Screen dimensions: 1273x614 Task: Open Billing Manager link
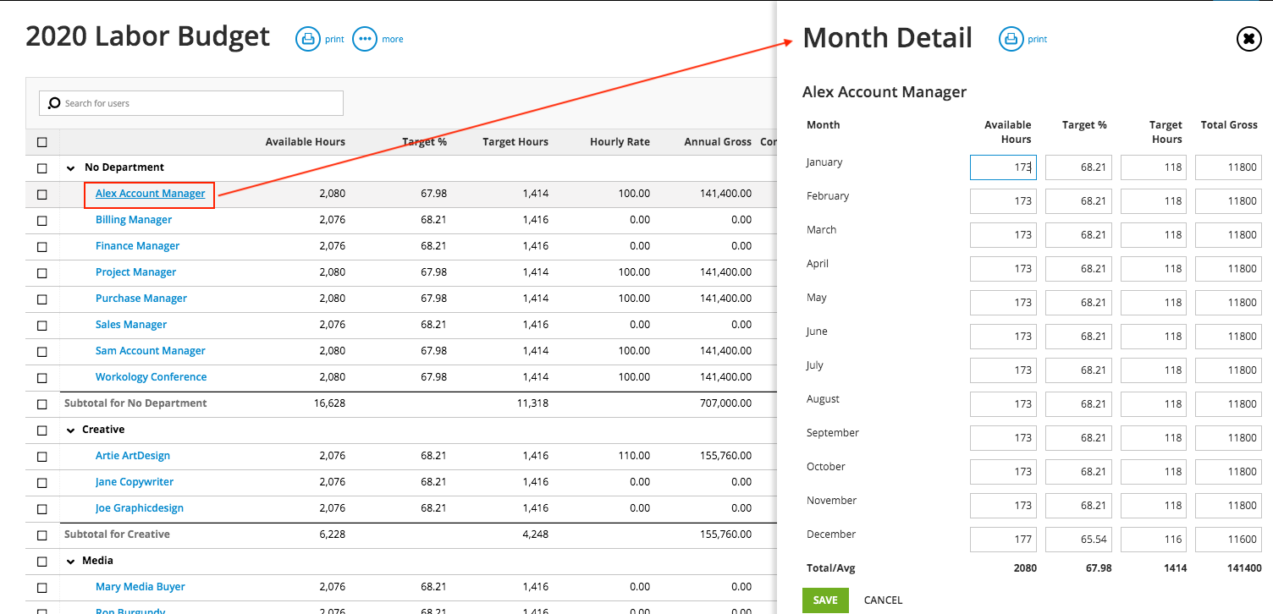click(x=134, y=220)
